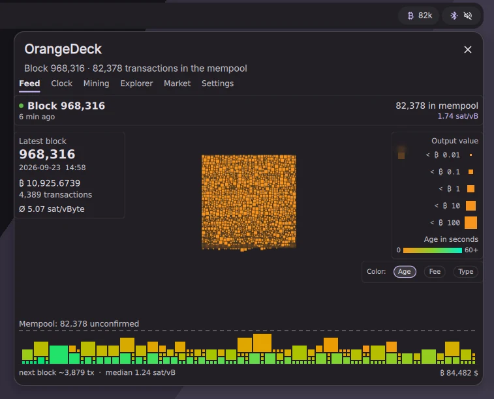This screenshot has height=399, width=494.
Task: Click the ₿ 10,925.6739 block value
Action: coord(50,183)
